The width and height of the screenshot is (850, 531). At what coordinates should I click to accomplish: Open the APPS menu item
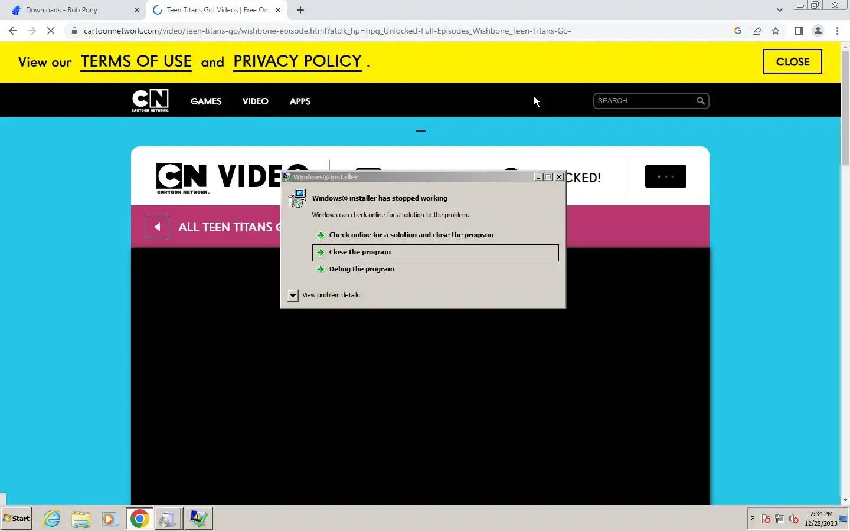pos(300,101)
